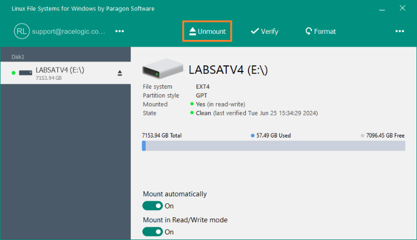Viewport: 417px width, 240px height.
Task: Open the more actions menu at toolbar right
Action: point(399,31)
